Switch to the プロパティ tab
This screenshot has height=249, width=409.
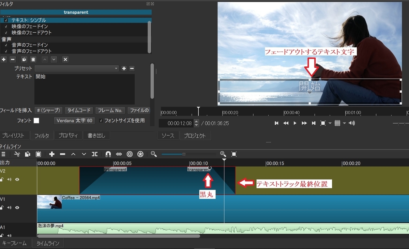68,136
